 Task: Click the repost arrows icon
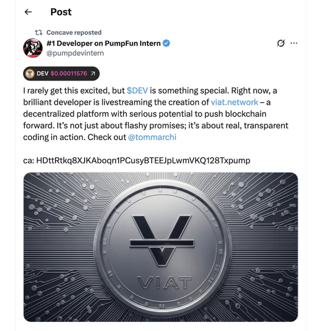click(x=39, y=33)
